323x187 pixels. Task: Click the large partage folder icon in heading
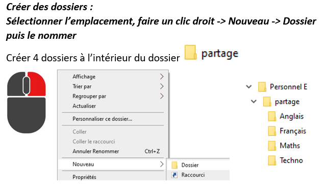tap(190, 52)
